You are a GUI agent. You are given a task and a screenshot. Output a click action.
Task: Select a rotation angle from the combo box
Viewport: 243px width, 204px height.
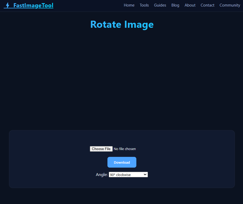point(128,174)
